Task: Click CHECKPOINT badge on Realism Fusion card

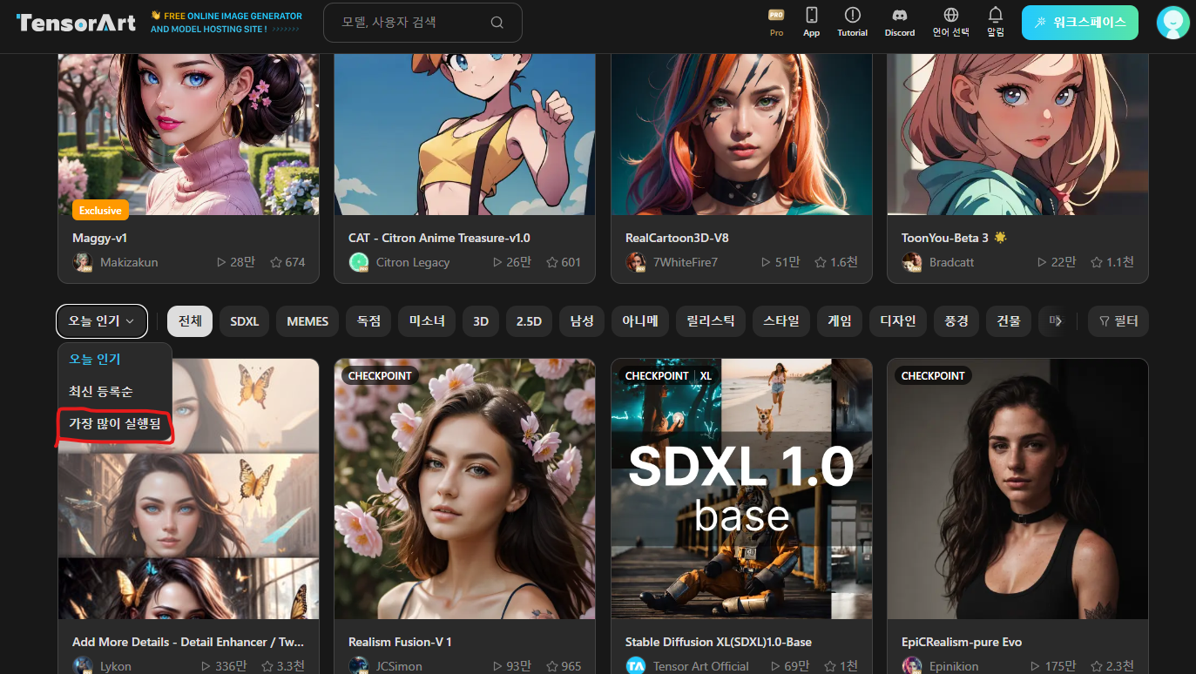Action: tap(379, 375)
